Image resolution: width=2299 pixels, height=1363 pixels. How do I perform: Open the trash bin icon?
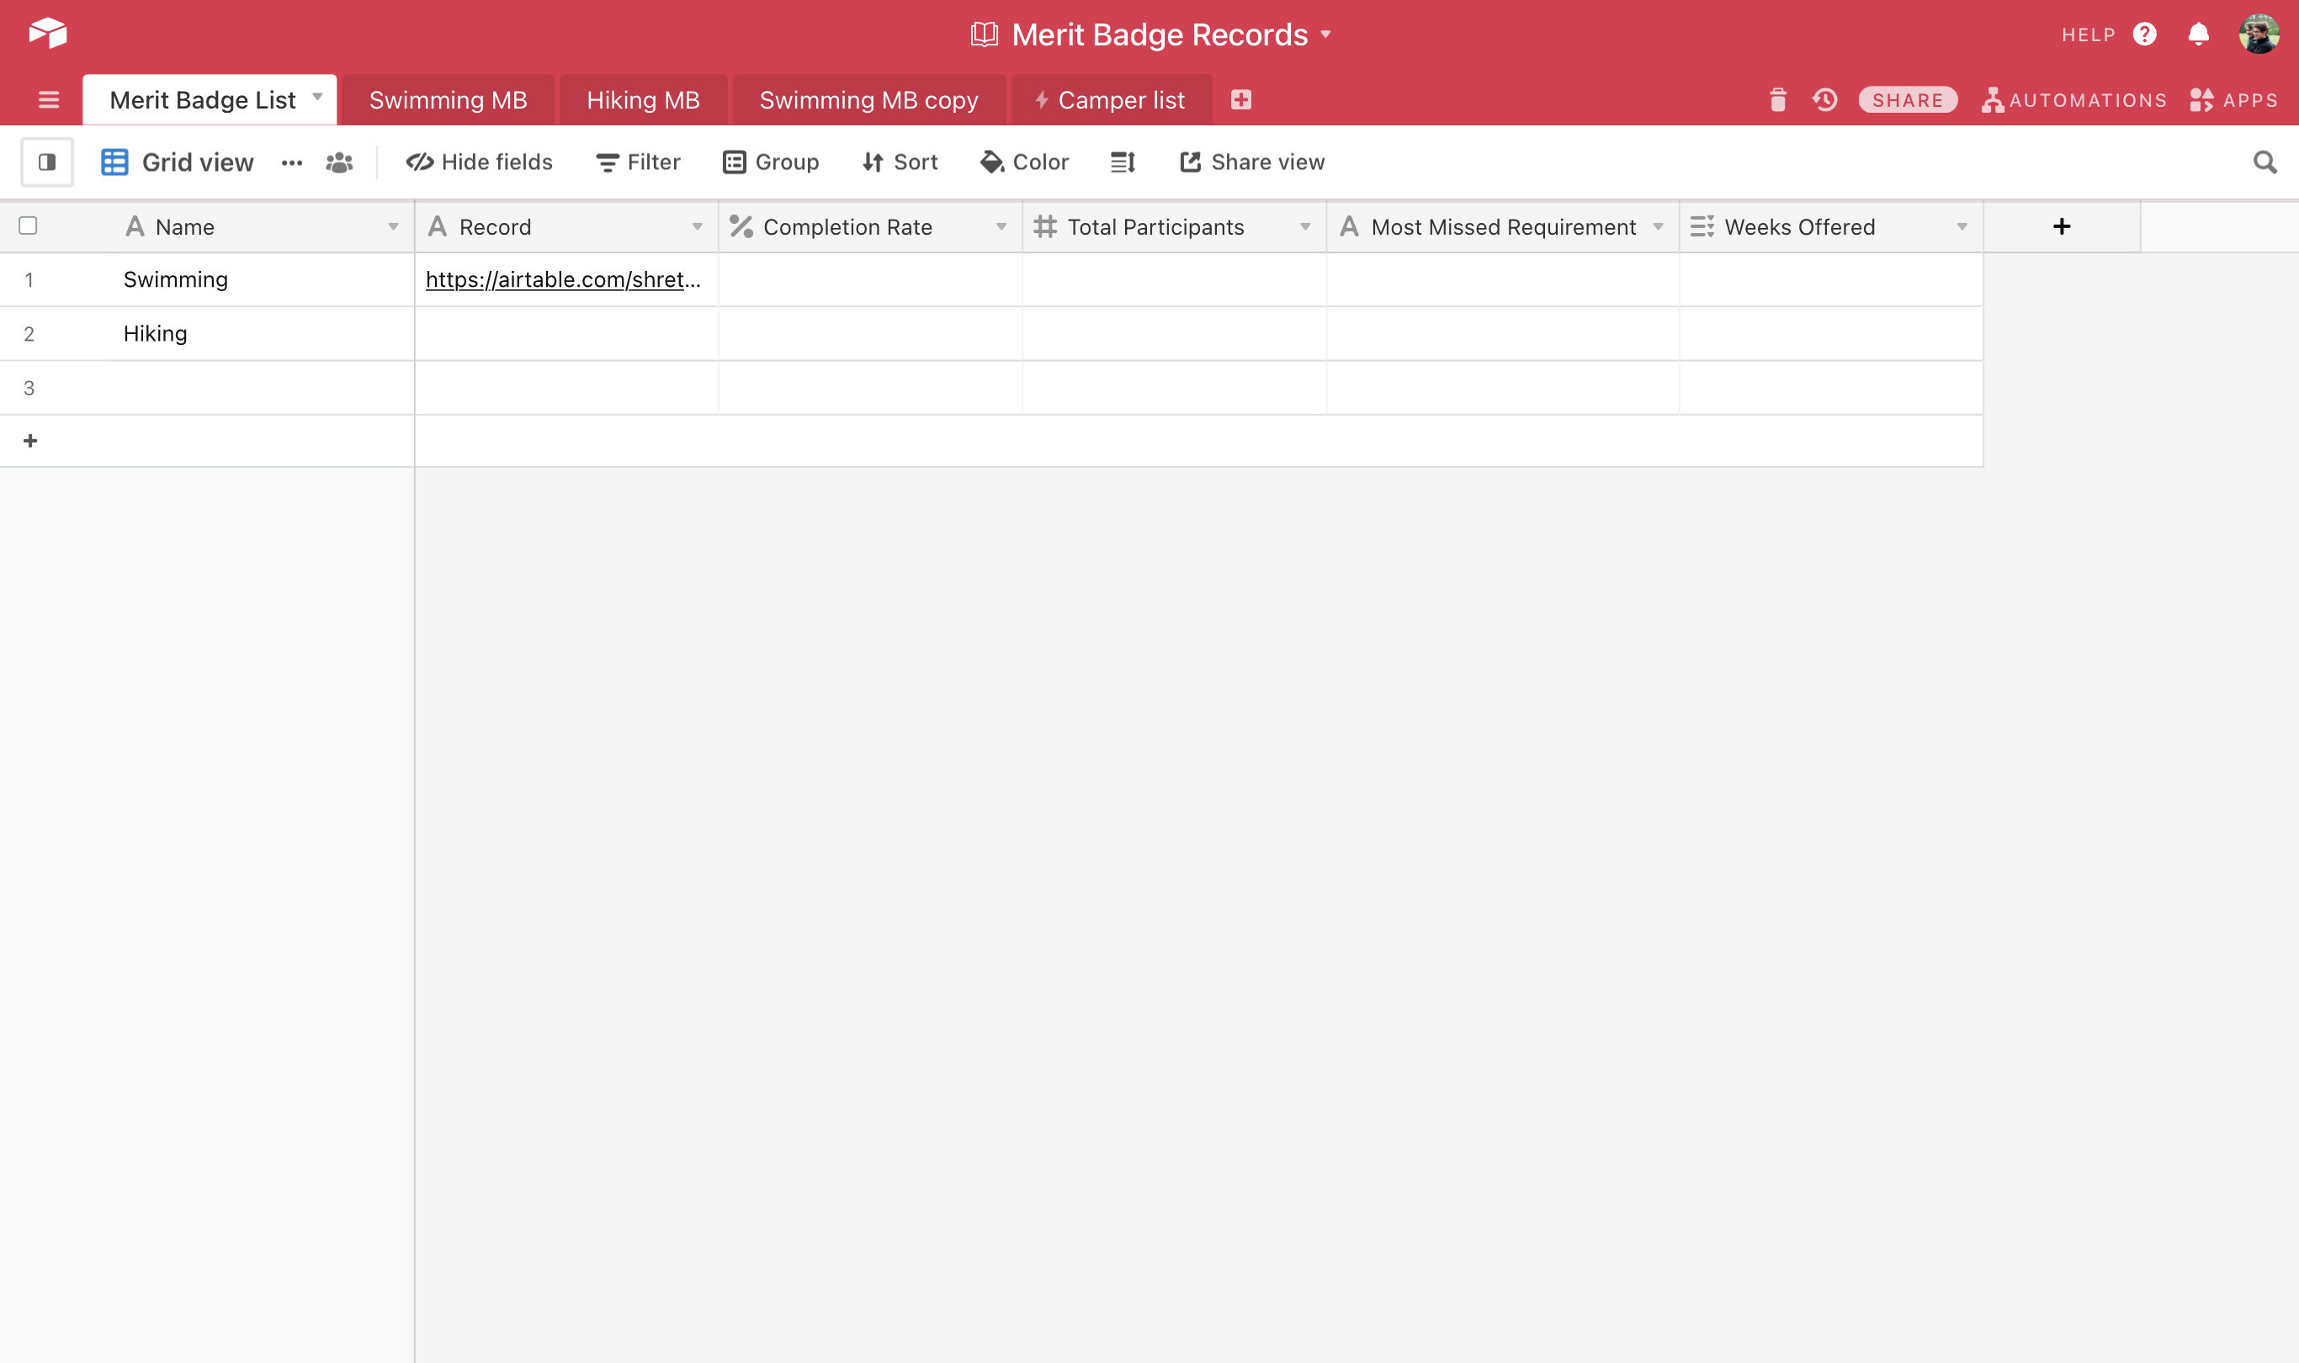tap(1778, 100)
